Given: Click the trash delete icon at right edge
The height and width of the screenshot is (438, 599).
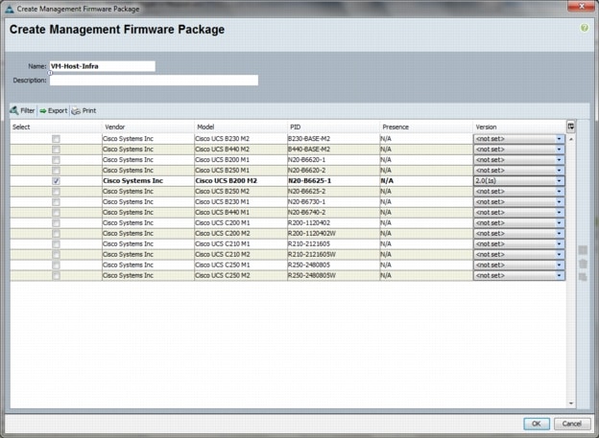Looking at the screenshot, I should (583, 264).
